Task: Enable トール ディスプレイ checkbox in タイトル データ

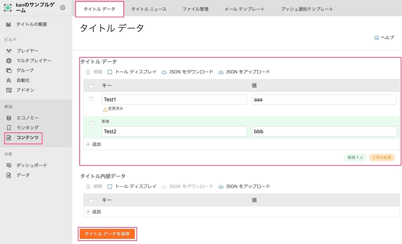Action: [x=110, y=72]
